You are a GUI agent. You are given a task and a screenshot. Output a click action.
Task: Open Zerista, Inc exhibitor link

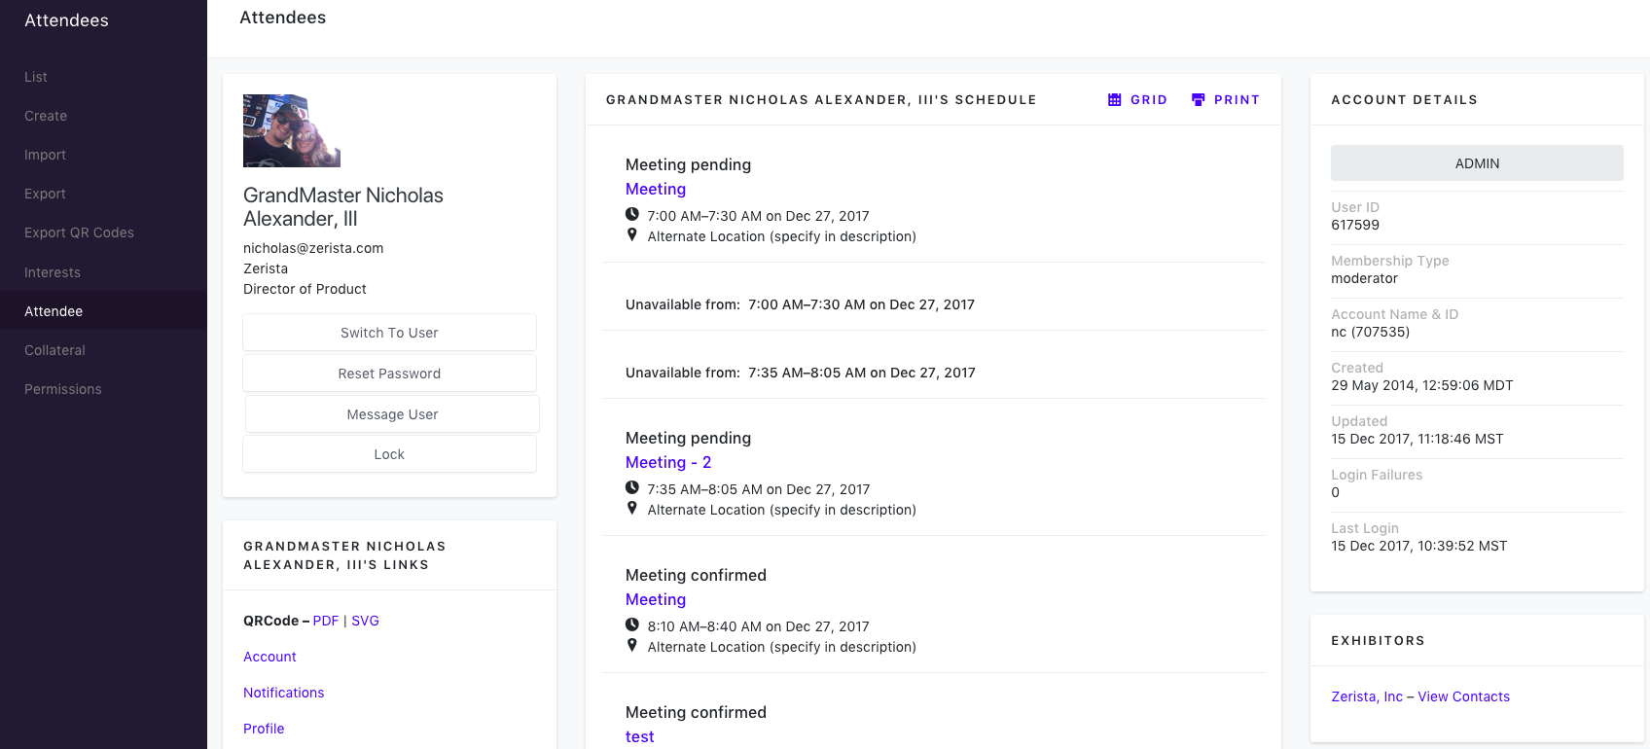pos(1367,696)
